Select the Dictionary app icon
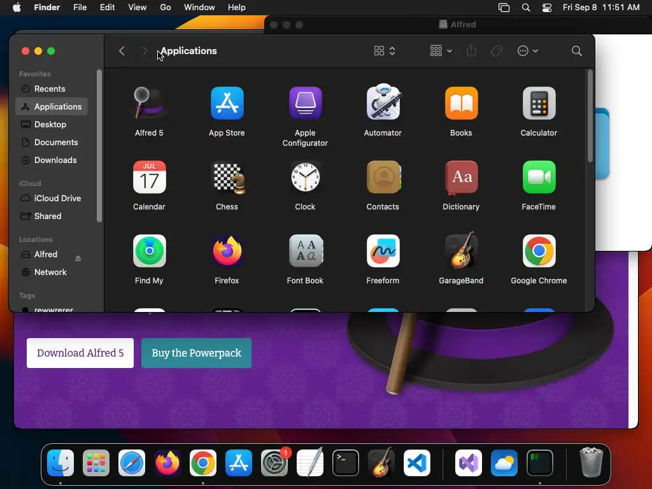652x489 pixels. click(x=461, y=177)
